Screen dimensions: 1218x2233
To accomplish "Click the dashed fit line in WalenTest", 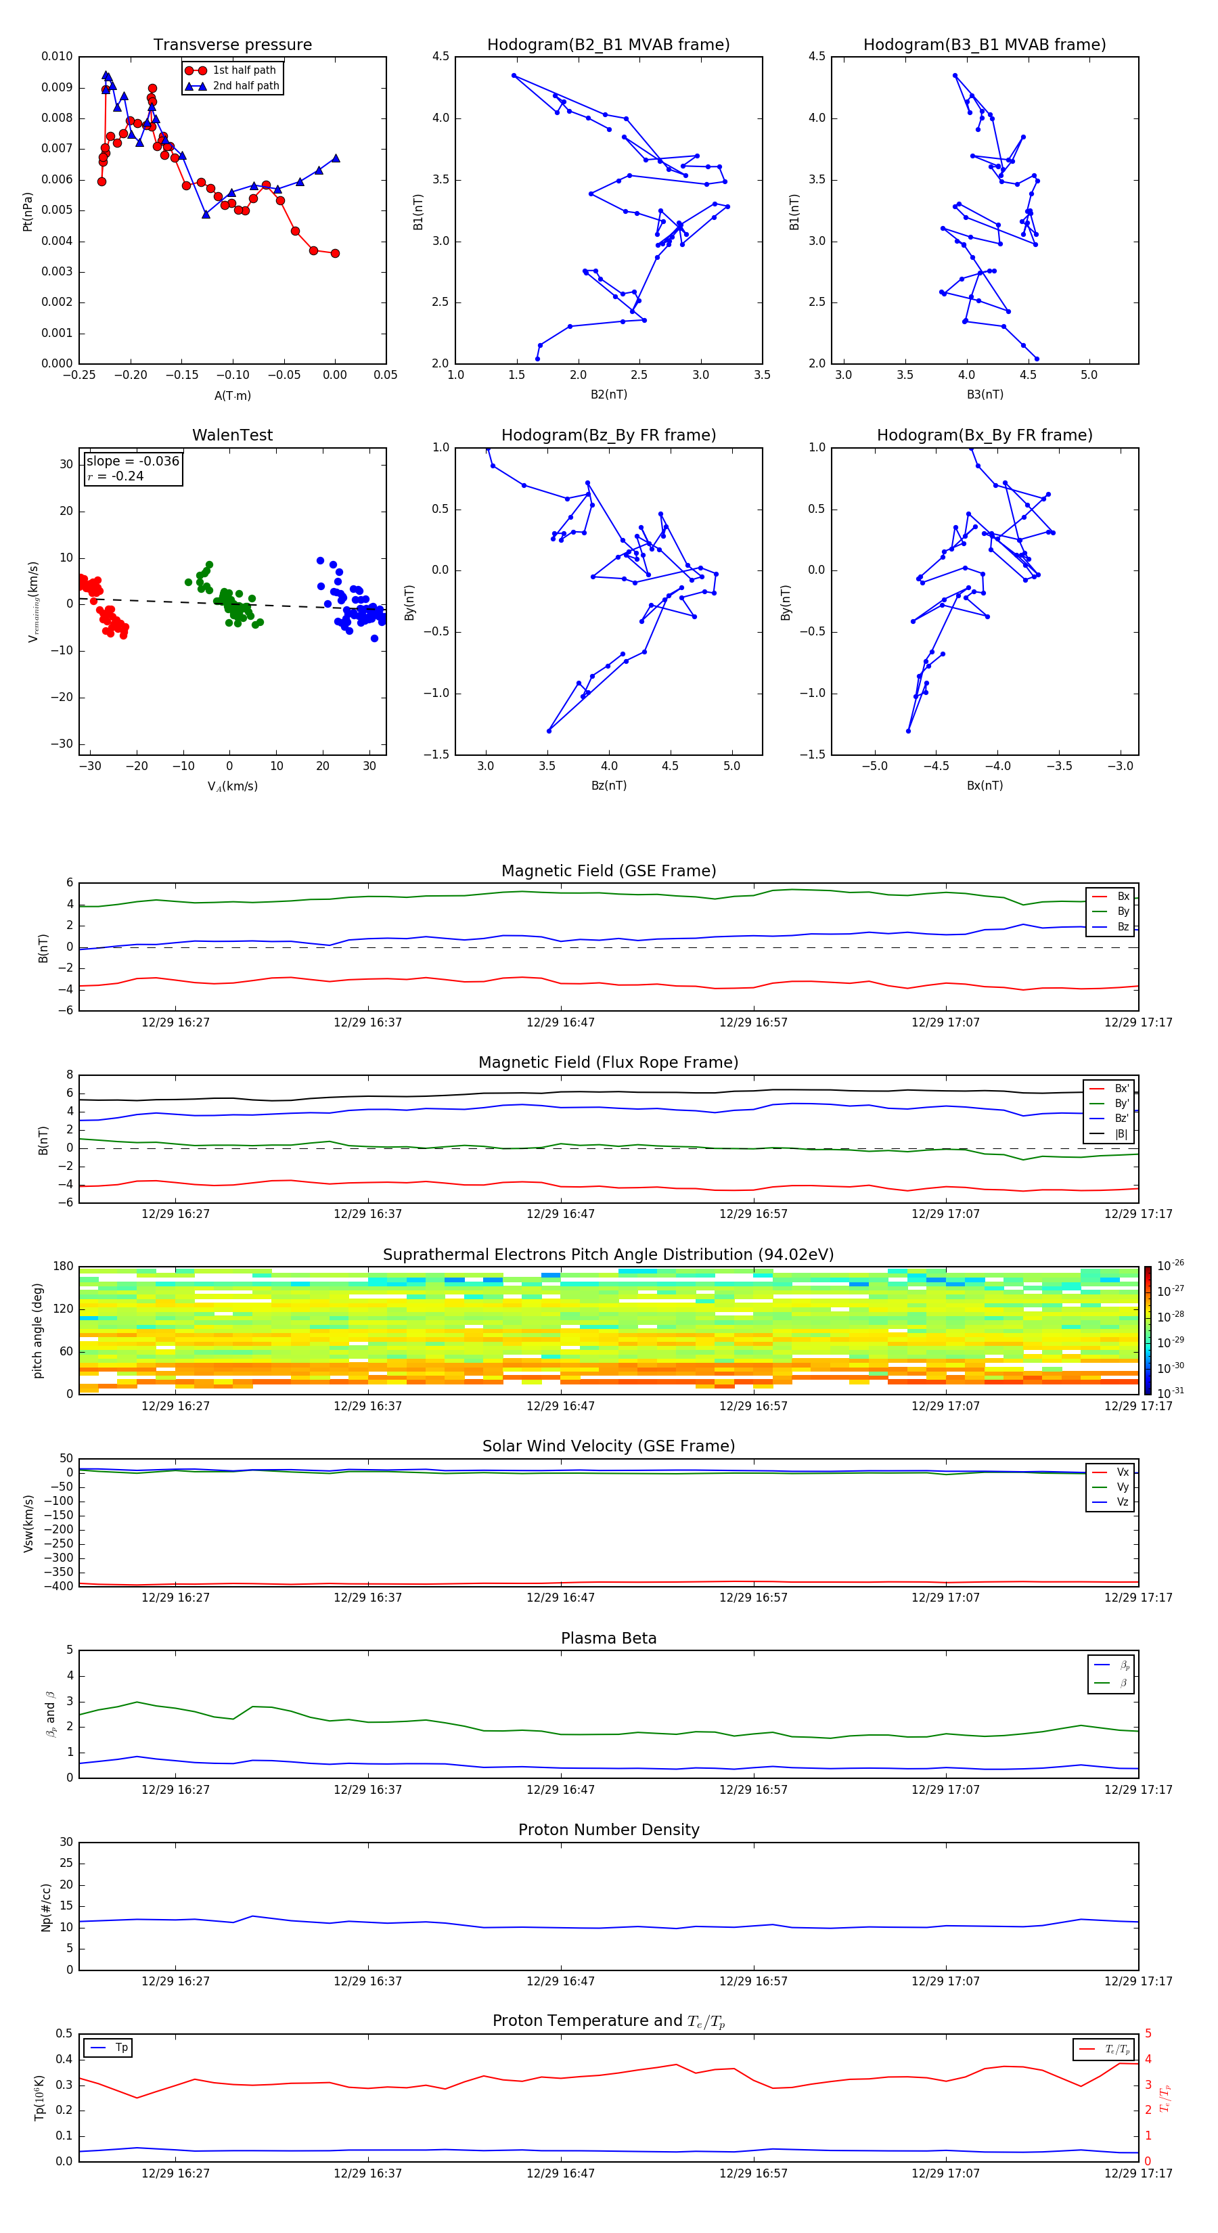I will [232, 604].
